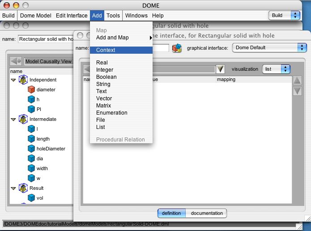This screenshot has height=231, width=311.
Task: Click the blue cube icon beside width
Action: [31, 168]
